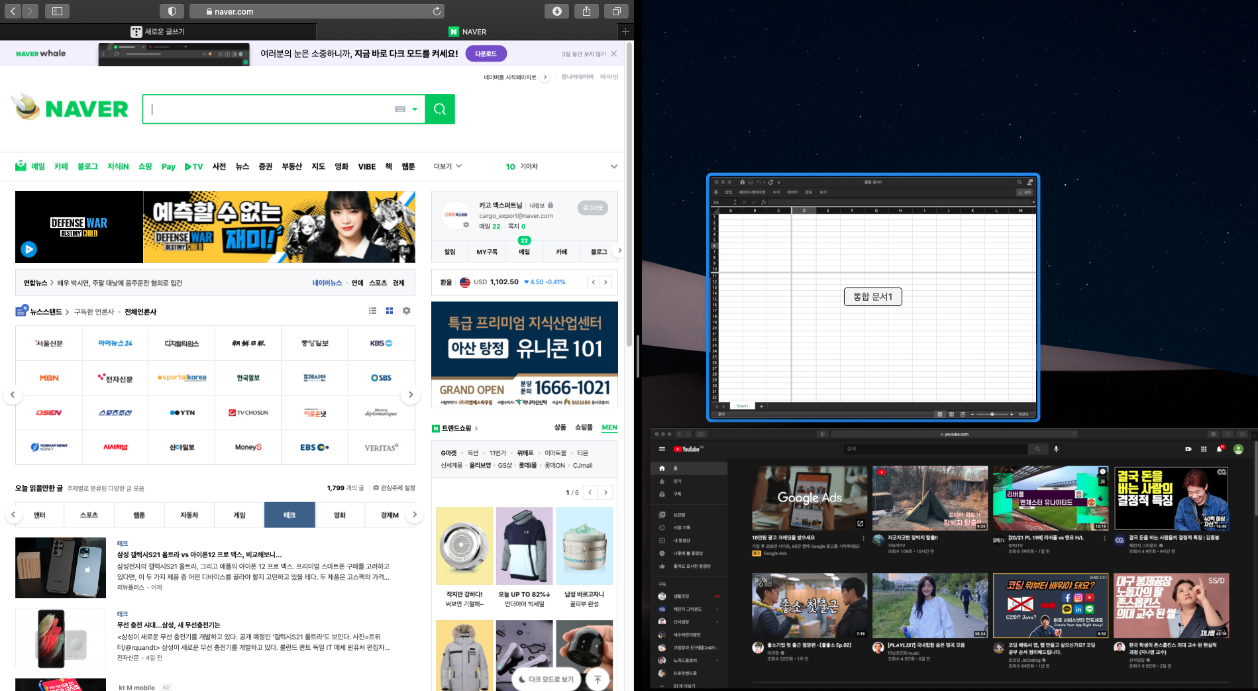Switch to the 데이터 ribbon tab in Excel
Viewport: 1258px width, 691px height.
(x=793, y=192)
